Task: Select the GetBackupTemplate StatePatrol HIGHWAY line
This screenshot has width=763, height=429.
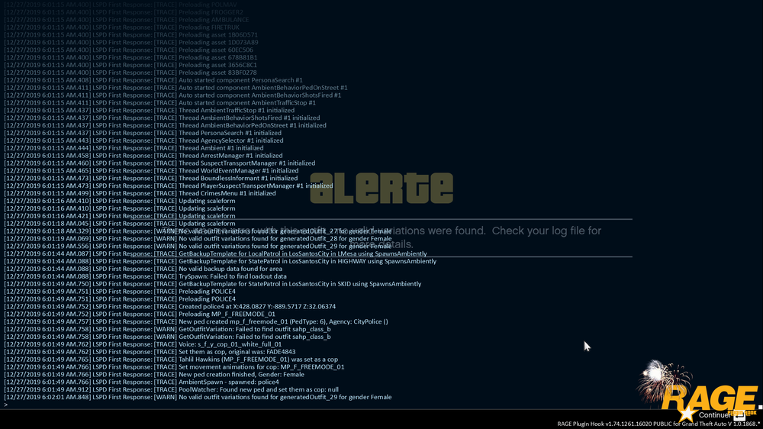Action: (x=220, y=261)
